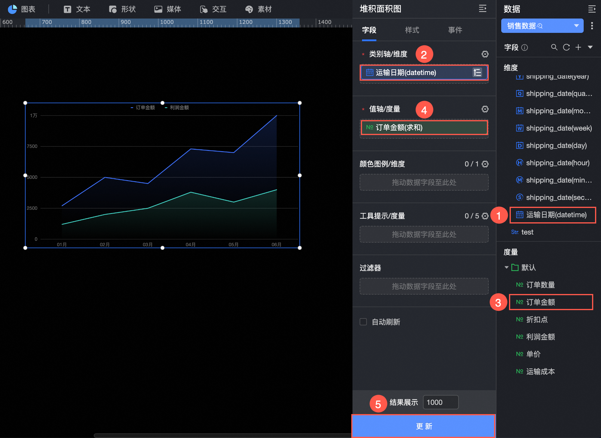Image resolution: width=601 pixels, height=438 pixels.
Task: Expand the dropdown arrow in the 字段 header
Action: pos(590,47)
